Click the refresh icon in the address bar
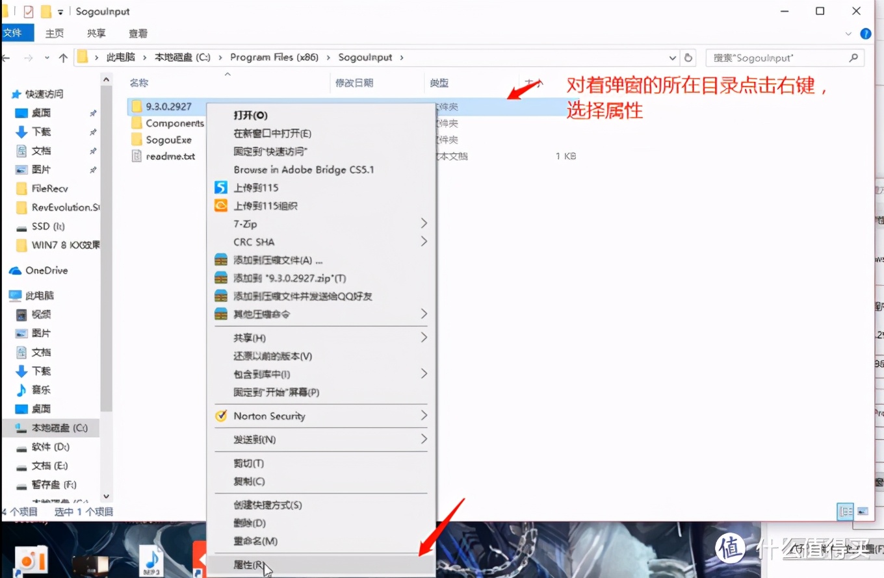The image size is (884, 578). click(x=688, y=57)
